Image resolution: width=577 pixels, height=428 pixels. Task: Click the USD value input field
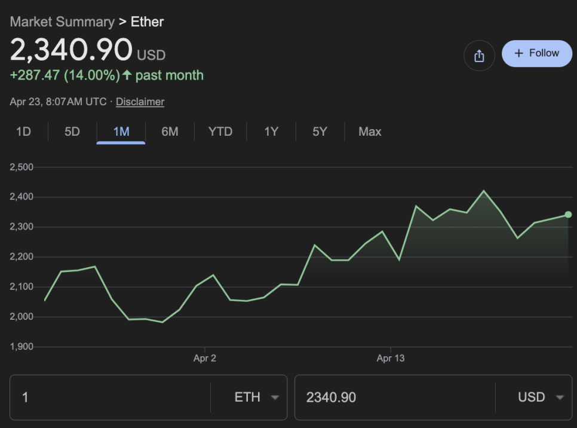click(x=394, y=398)
